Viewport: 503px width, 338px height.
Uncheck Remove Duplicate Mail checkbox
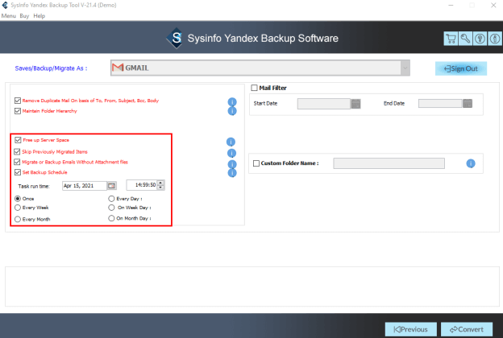(x=18, y=101)
